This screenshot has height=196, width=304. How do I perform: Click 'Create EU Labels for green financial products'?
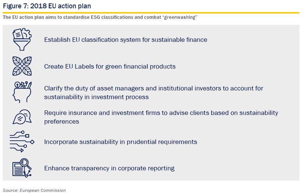[x=110, y=66]
